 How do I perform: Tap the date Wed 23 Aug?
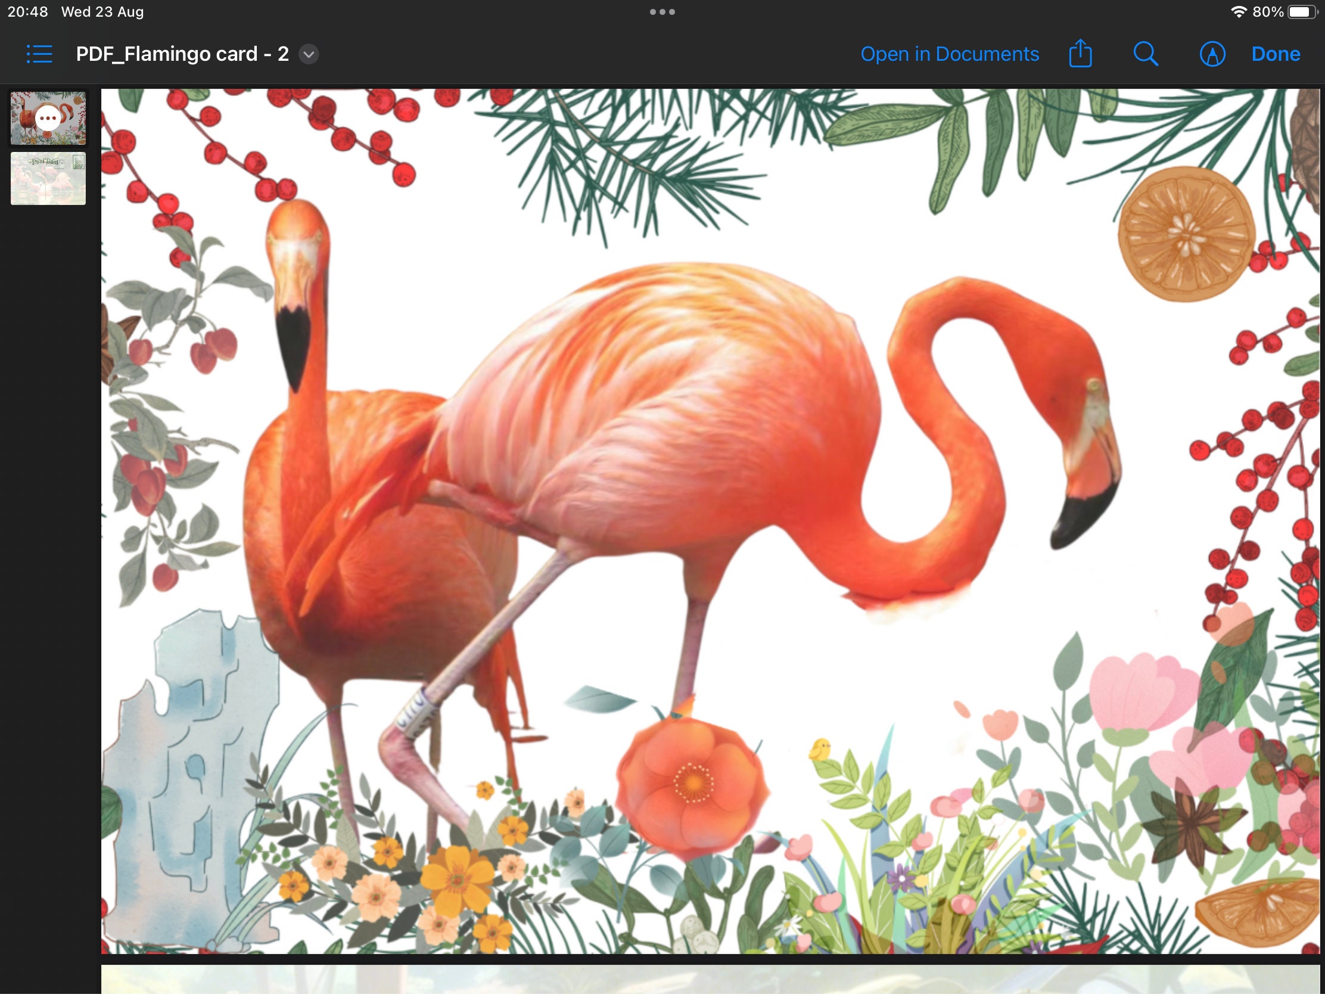coord(102,11)
